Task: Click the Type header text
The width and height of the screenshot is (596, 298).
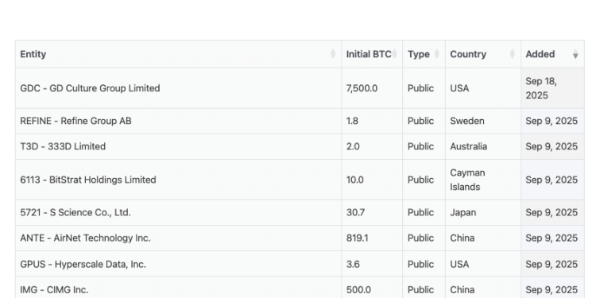Action: coord(419,54)
